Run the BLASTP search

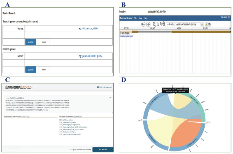point(103,149)
